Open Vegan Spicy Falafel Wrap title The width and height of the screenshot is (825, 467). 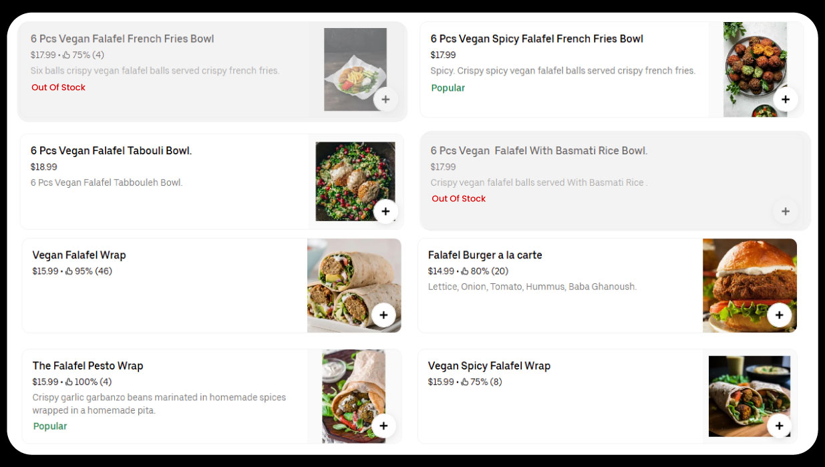coord(489,366)
